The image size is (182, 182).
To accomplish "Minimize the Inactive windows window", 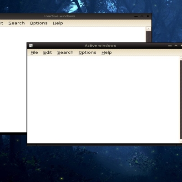I will pos(136,16).
